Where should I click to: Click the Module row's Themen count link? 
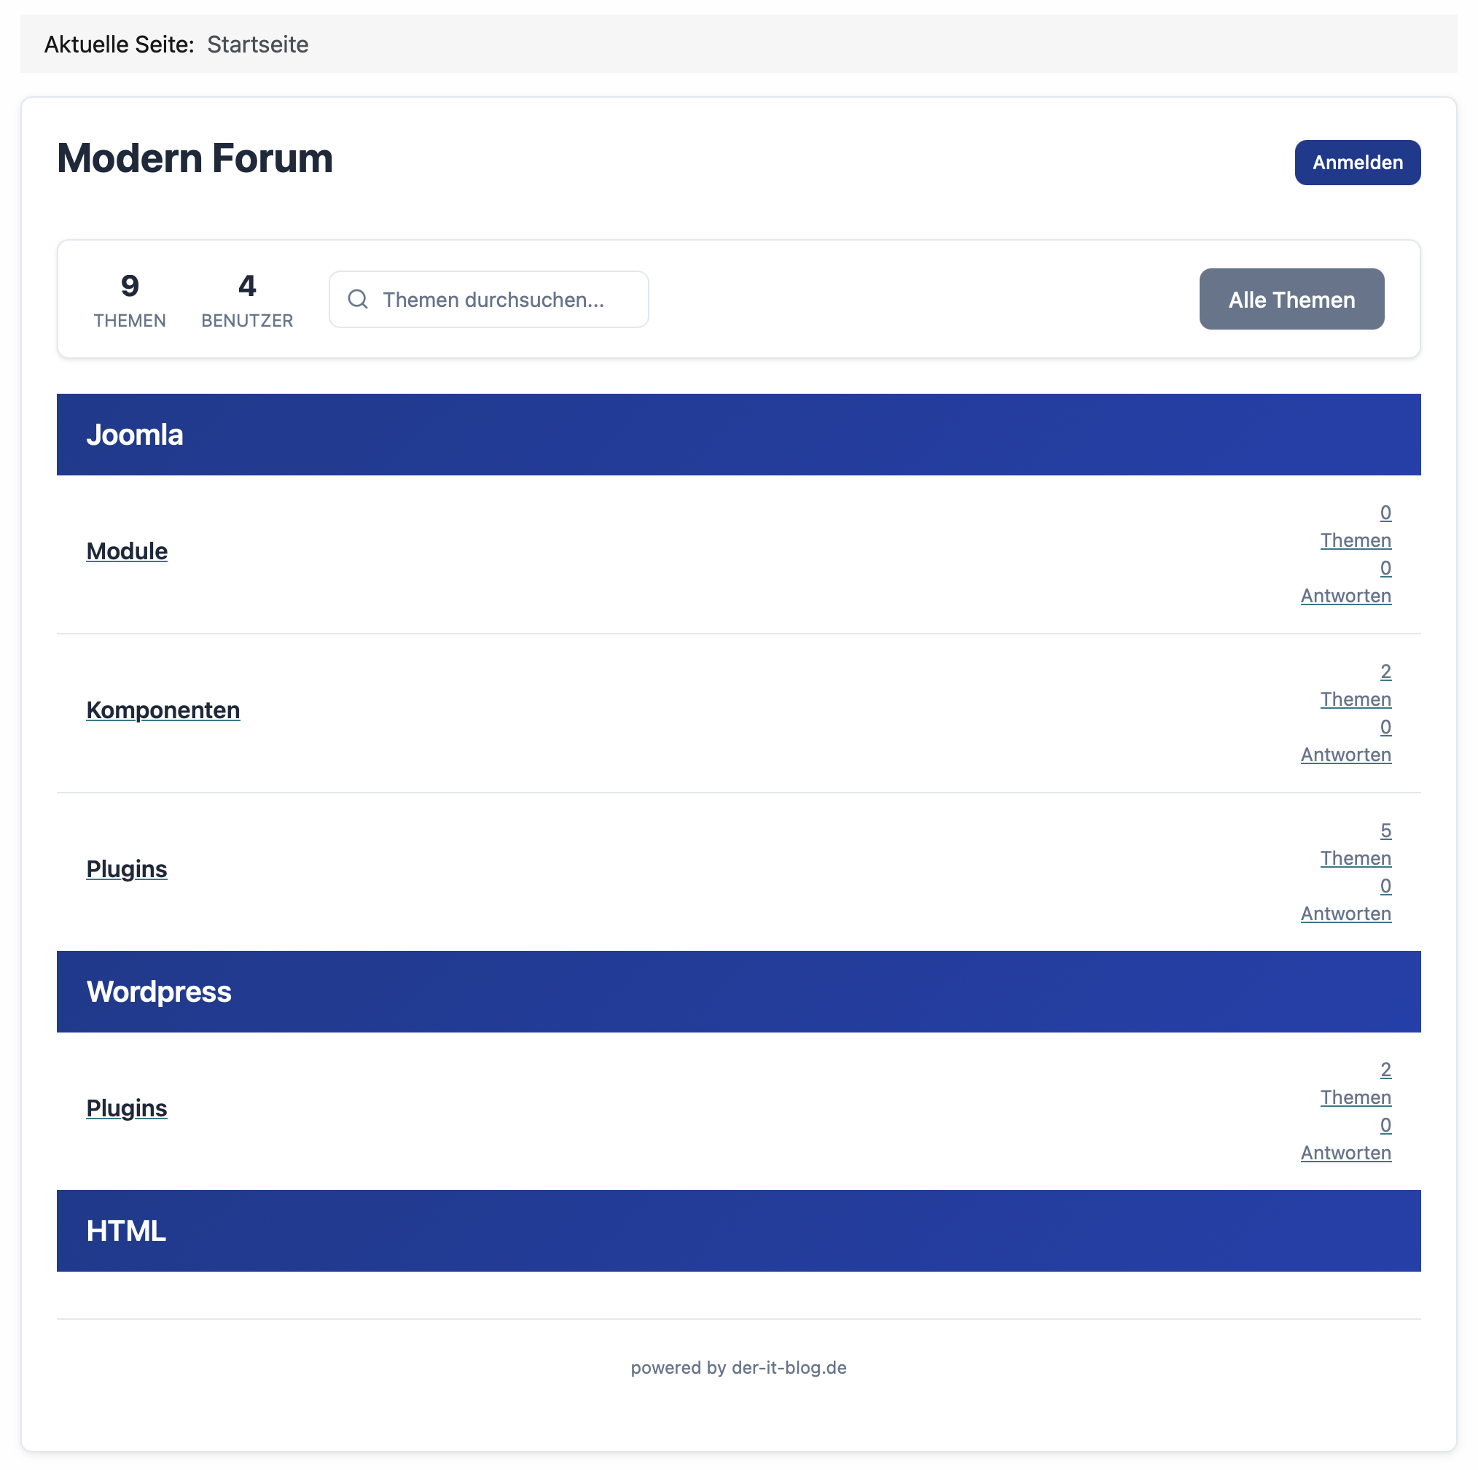1355,540
